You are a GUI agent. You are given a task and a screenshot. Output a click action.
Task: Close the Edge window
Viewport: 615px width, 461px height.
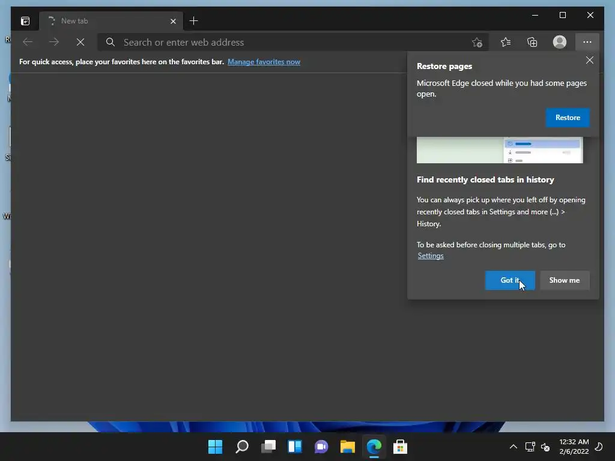(x=590, y=15)
